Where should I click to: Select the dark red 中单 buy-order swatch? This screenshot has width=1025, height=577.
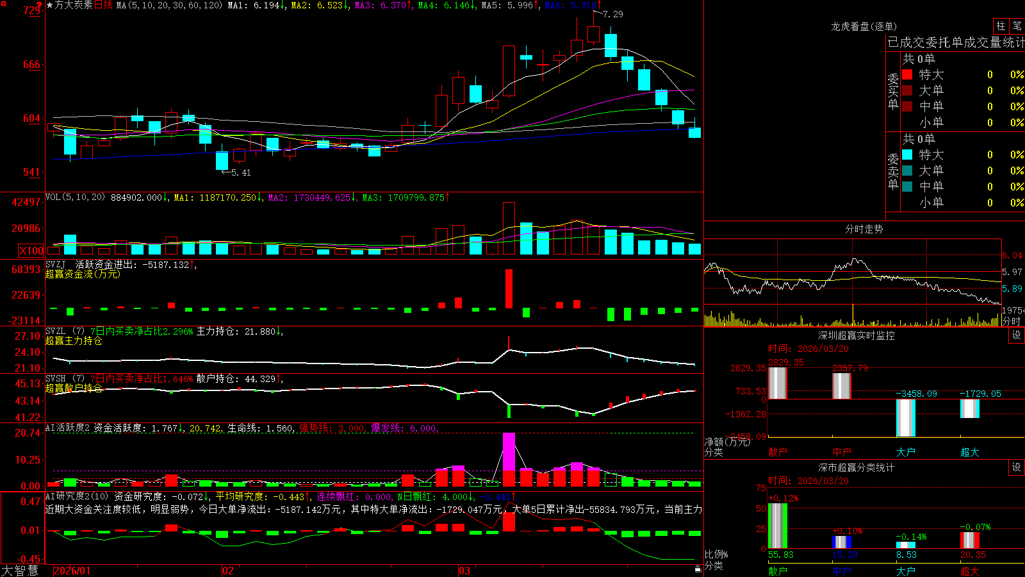(x=907, y=106)
